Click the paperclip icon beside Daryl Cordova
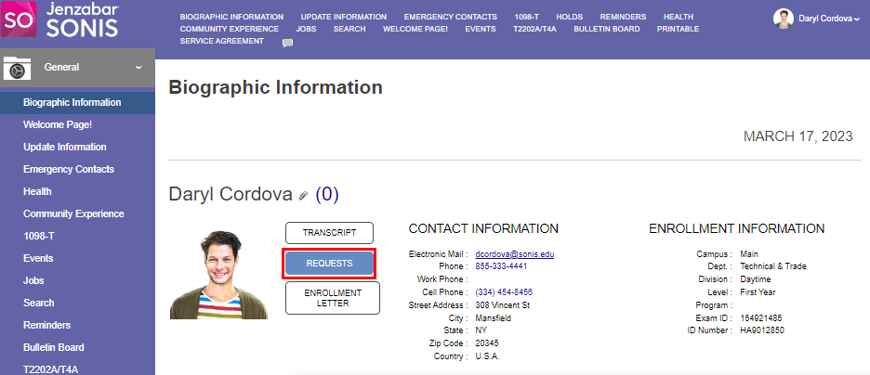Image resolution: width=870 pixels, height=375 pixels. [303, 195]
